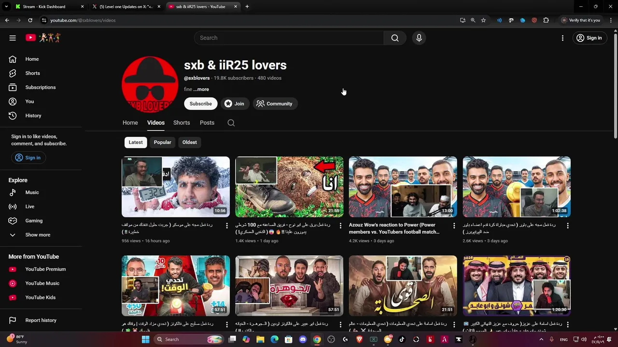Viewport: 618px width, 347px height.
Task: Click sidebar Sign in button
Action: [28, 158]
